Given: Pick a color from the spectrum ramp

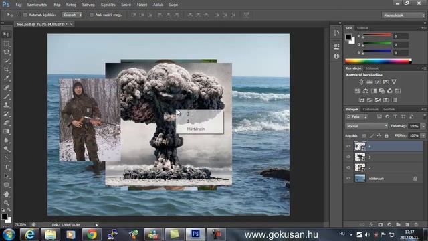Looking at the screenshot, I should [378, 61].
